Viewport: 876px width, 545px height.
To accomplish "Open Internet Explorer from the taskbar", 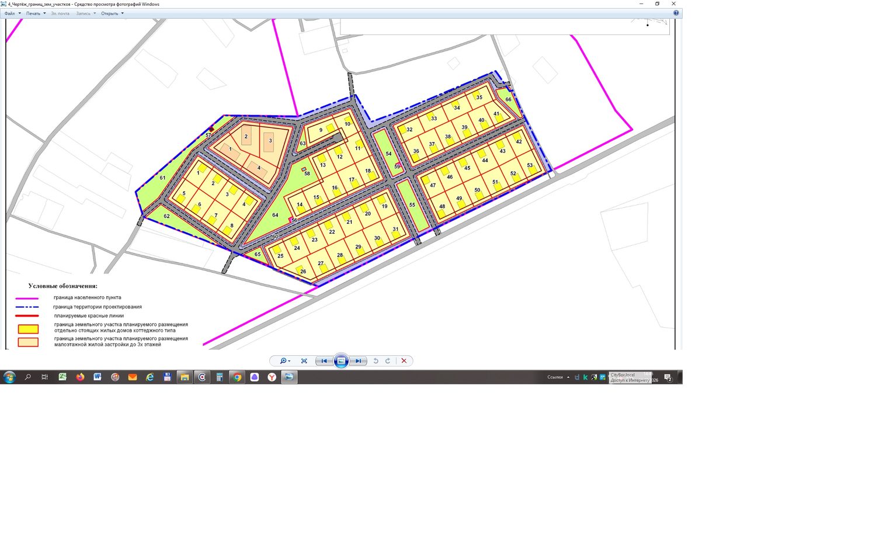I will click(150, 377).
